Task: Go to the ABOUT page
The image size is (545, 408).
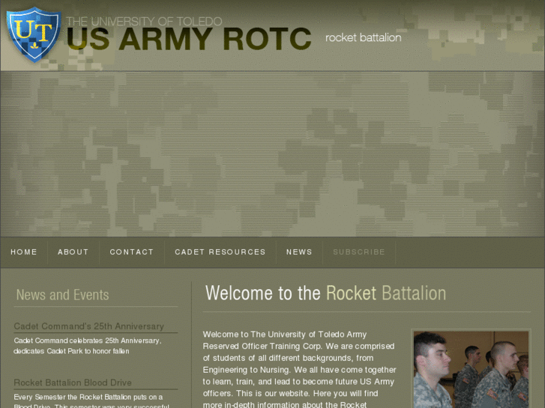Action: pos(73,252)
